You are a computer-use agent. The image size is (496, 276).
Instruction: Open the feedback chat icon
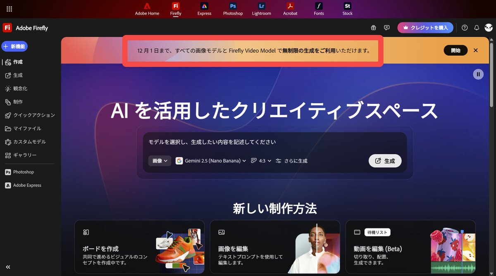[x=387, y=28]
